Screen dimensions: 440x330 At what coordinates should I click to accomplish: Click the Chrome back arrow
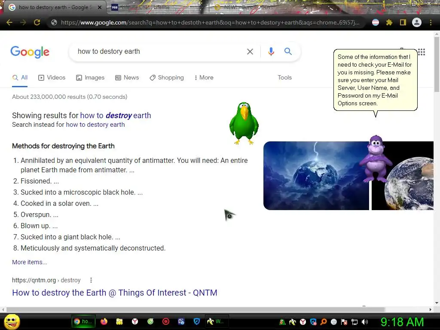pyautogui.click(x=9, y=22)
